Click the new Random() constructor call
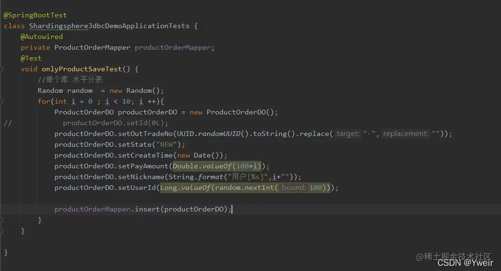Image resolution: width=501 pixels, height=271 pixels. 134,90
